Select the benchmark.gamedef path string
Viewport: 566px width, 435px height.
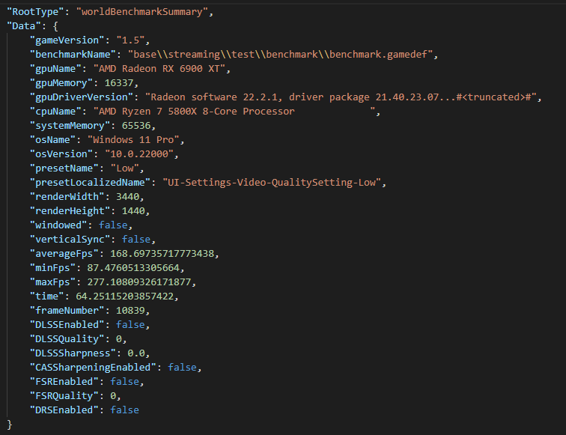(281, 54)
